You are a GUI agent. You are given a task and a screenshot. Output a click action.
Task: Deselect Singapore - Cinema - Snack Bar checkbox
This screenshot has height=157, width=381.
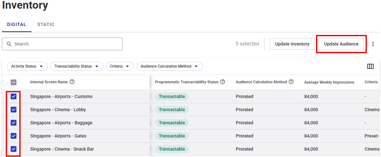[x=14, y=149]
